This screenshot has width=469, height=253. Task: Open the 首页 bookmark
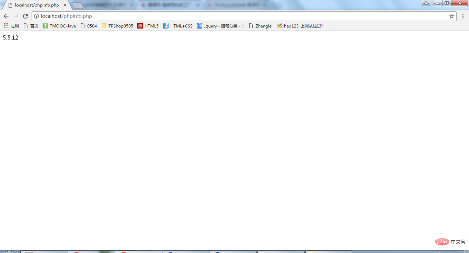click(x=31, y=26)
